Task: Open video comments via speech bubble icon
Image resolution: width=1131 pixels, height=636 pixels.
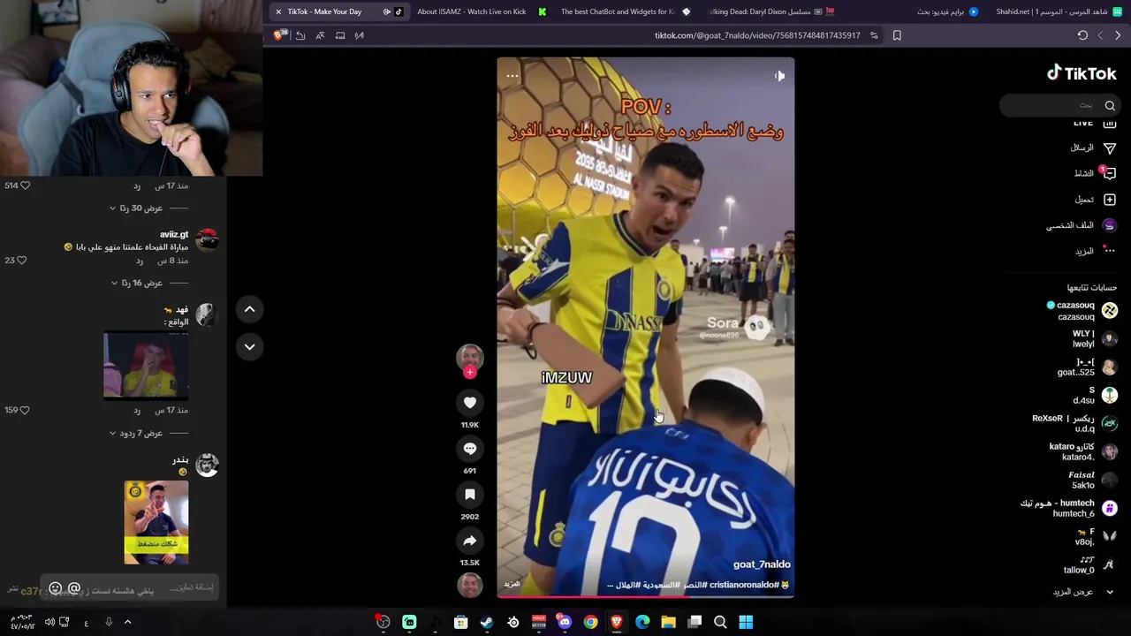Action: 470,449
